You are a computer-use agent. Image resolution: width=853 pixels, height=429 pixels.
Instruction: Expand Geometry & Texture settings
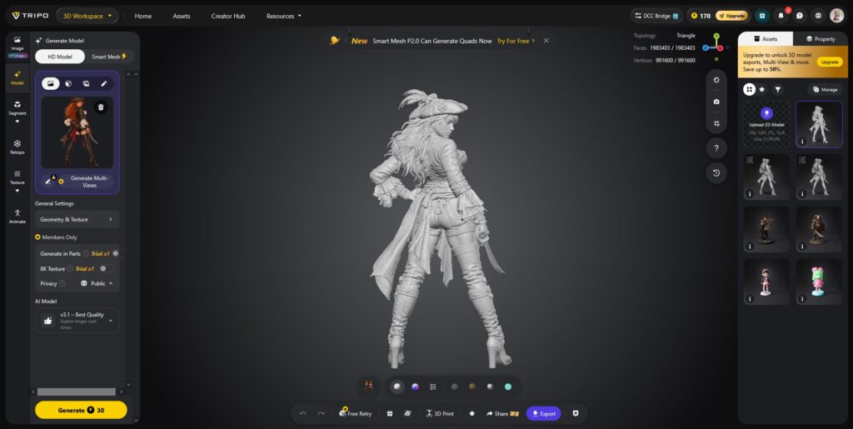click(77, 219)
